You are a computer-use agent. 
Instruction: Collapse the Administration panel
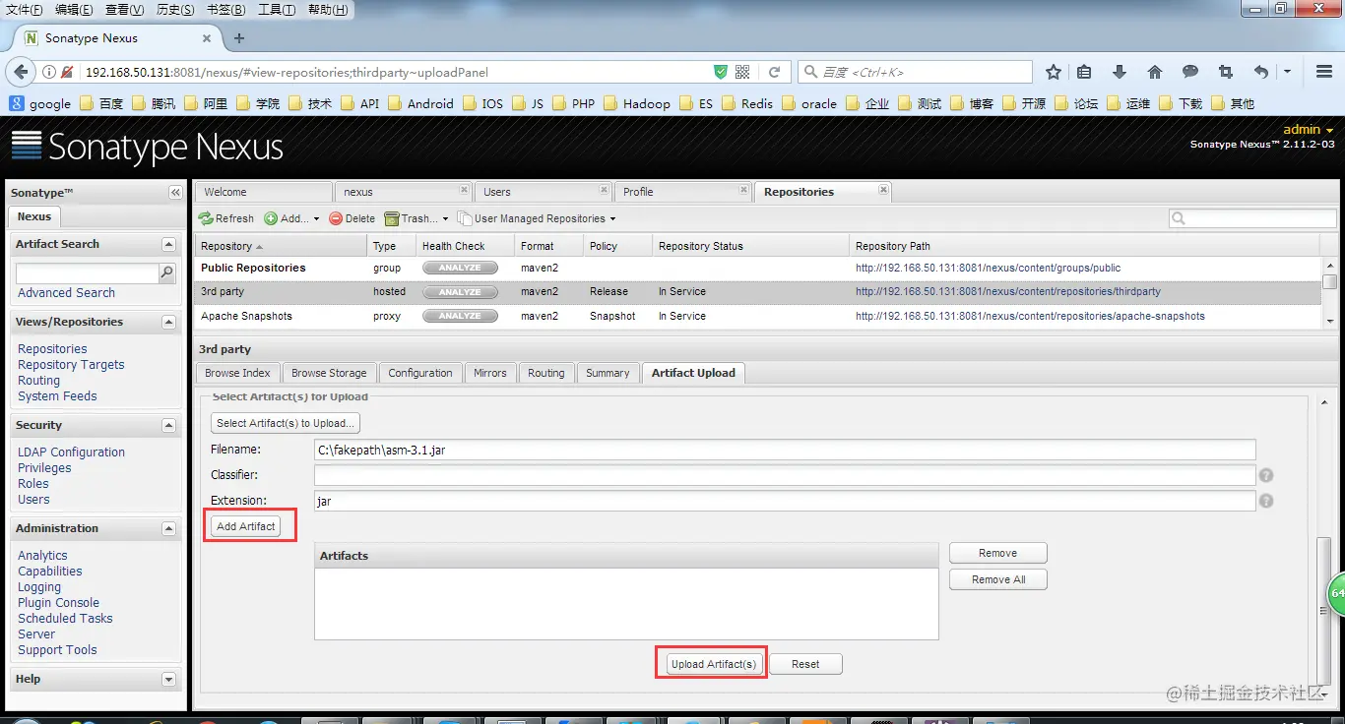pyautogui.click(x=168, y=528)
